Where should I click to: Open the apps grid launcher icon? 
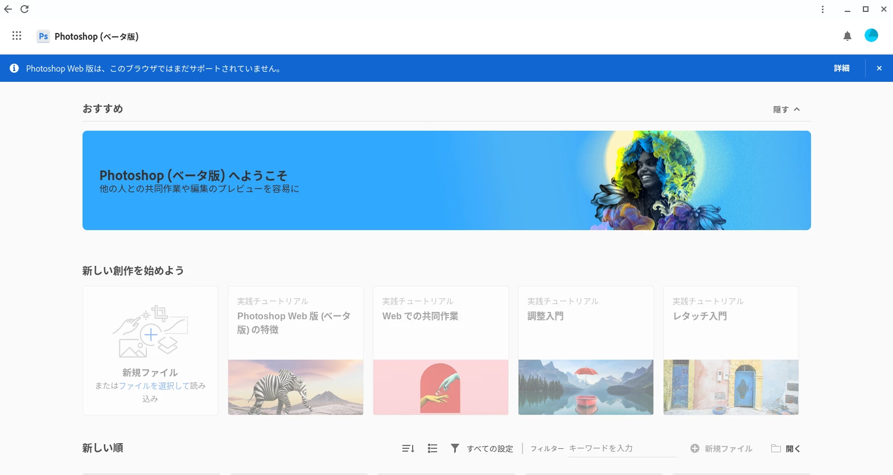point(17,36)
